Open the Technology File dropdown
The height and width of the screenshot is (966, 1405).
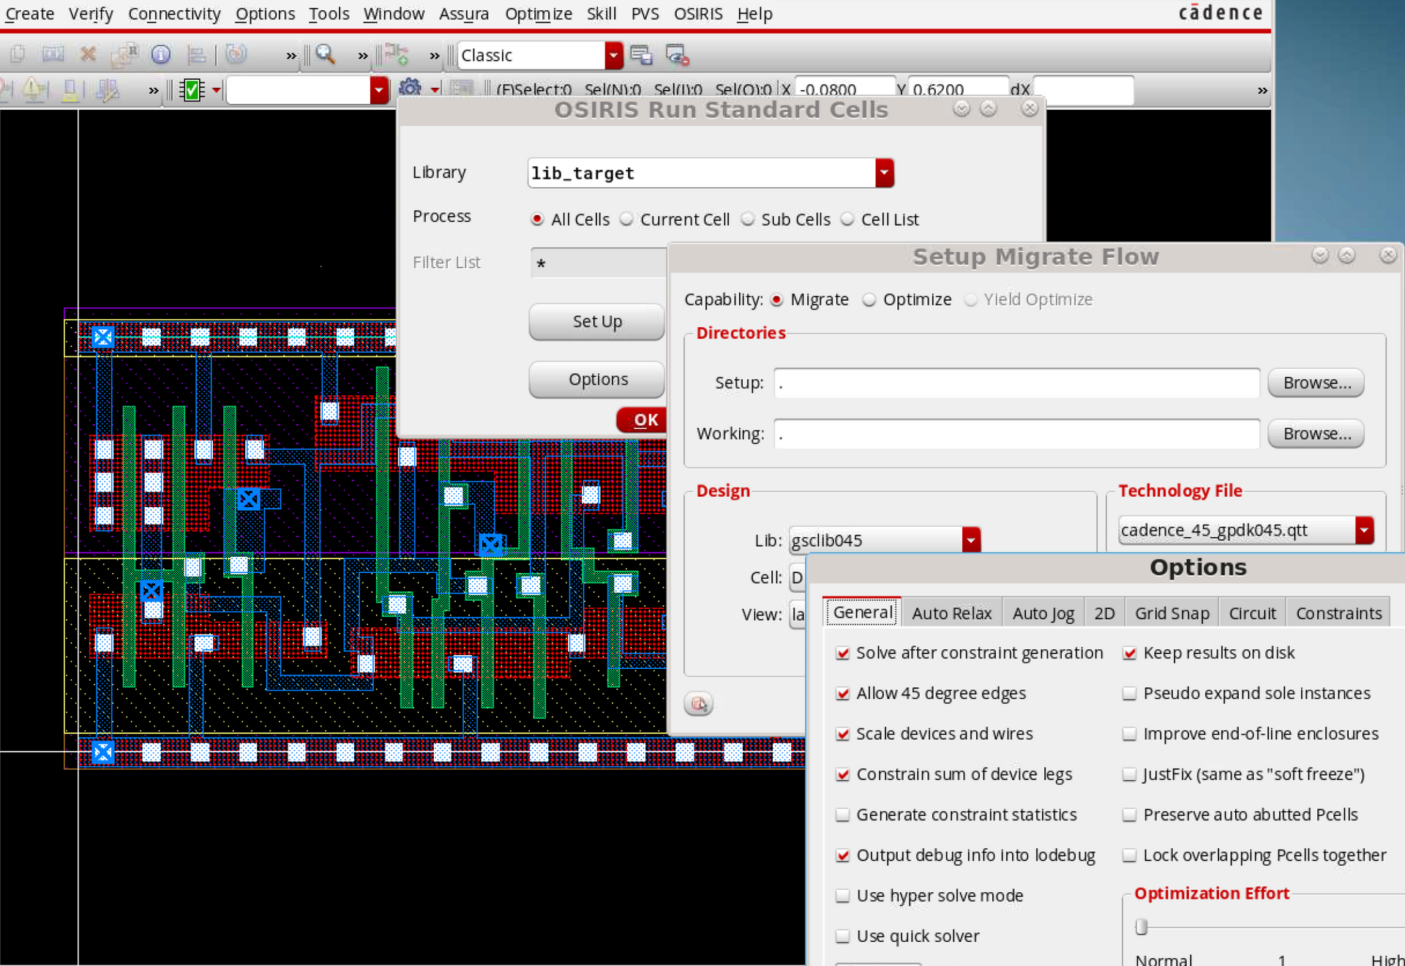1365,530
